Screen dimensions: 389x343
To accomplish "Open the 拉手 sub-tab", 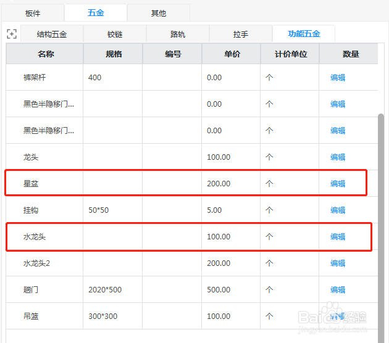I will (x=241, y=34).
